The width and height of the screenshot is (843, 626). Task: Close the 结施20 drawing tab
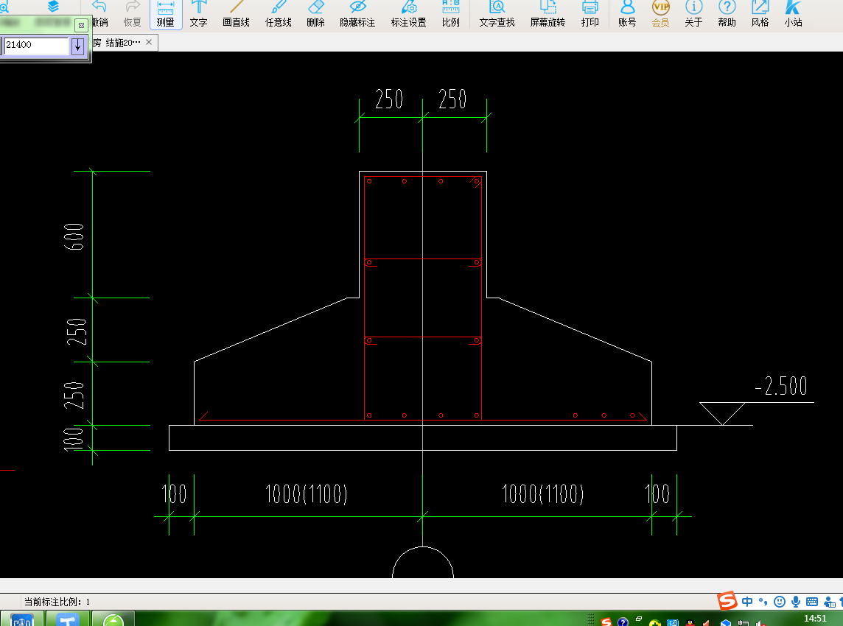point(149,42)
